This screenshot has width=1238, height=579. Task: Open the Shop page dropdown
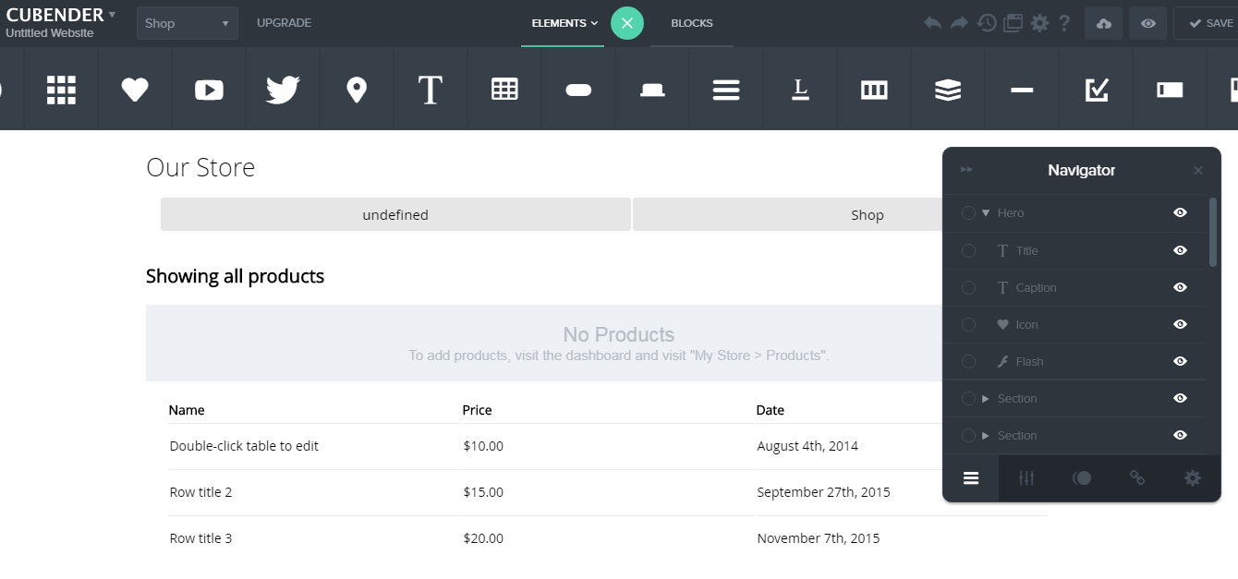[x=187, y=23]
